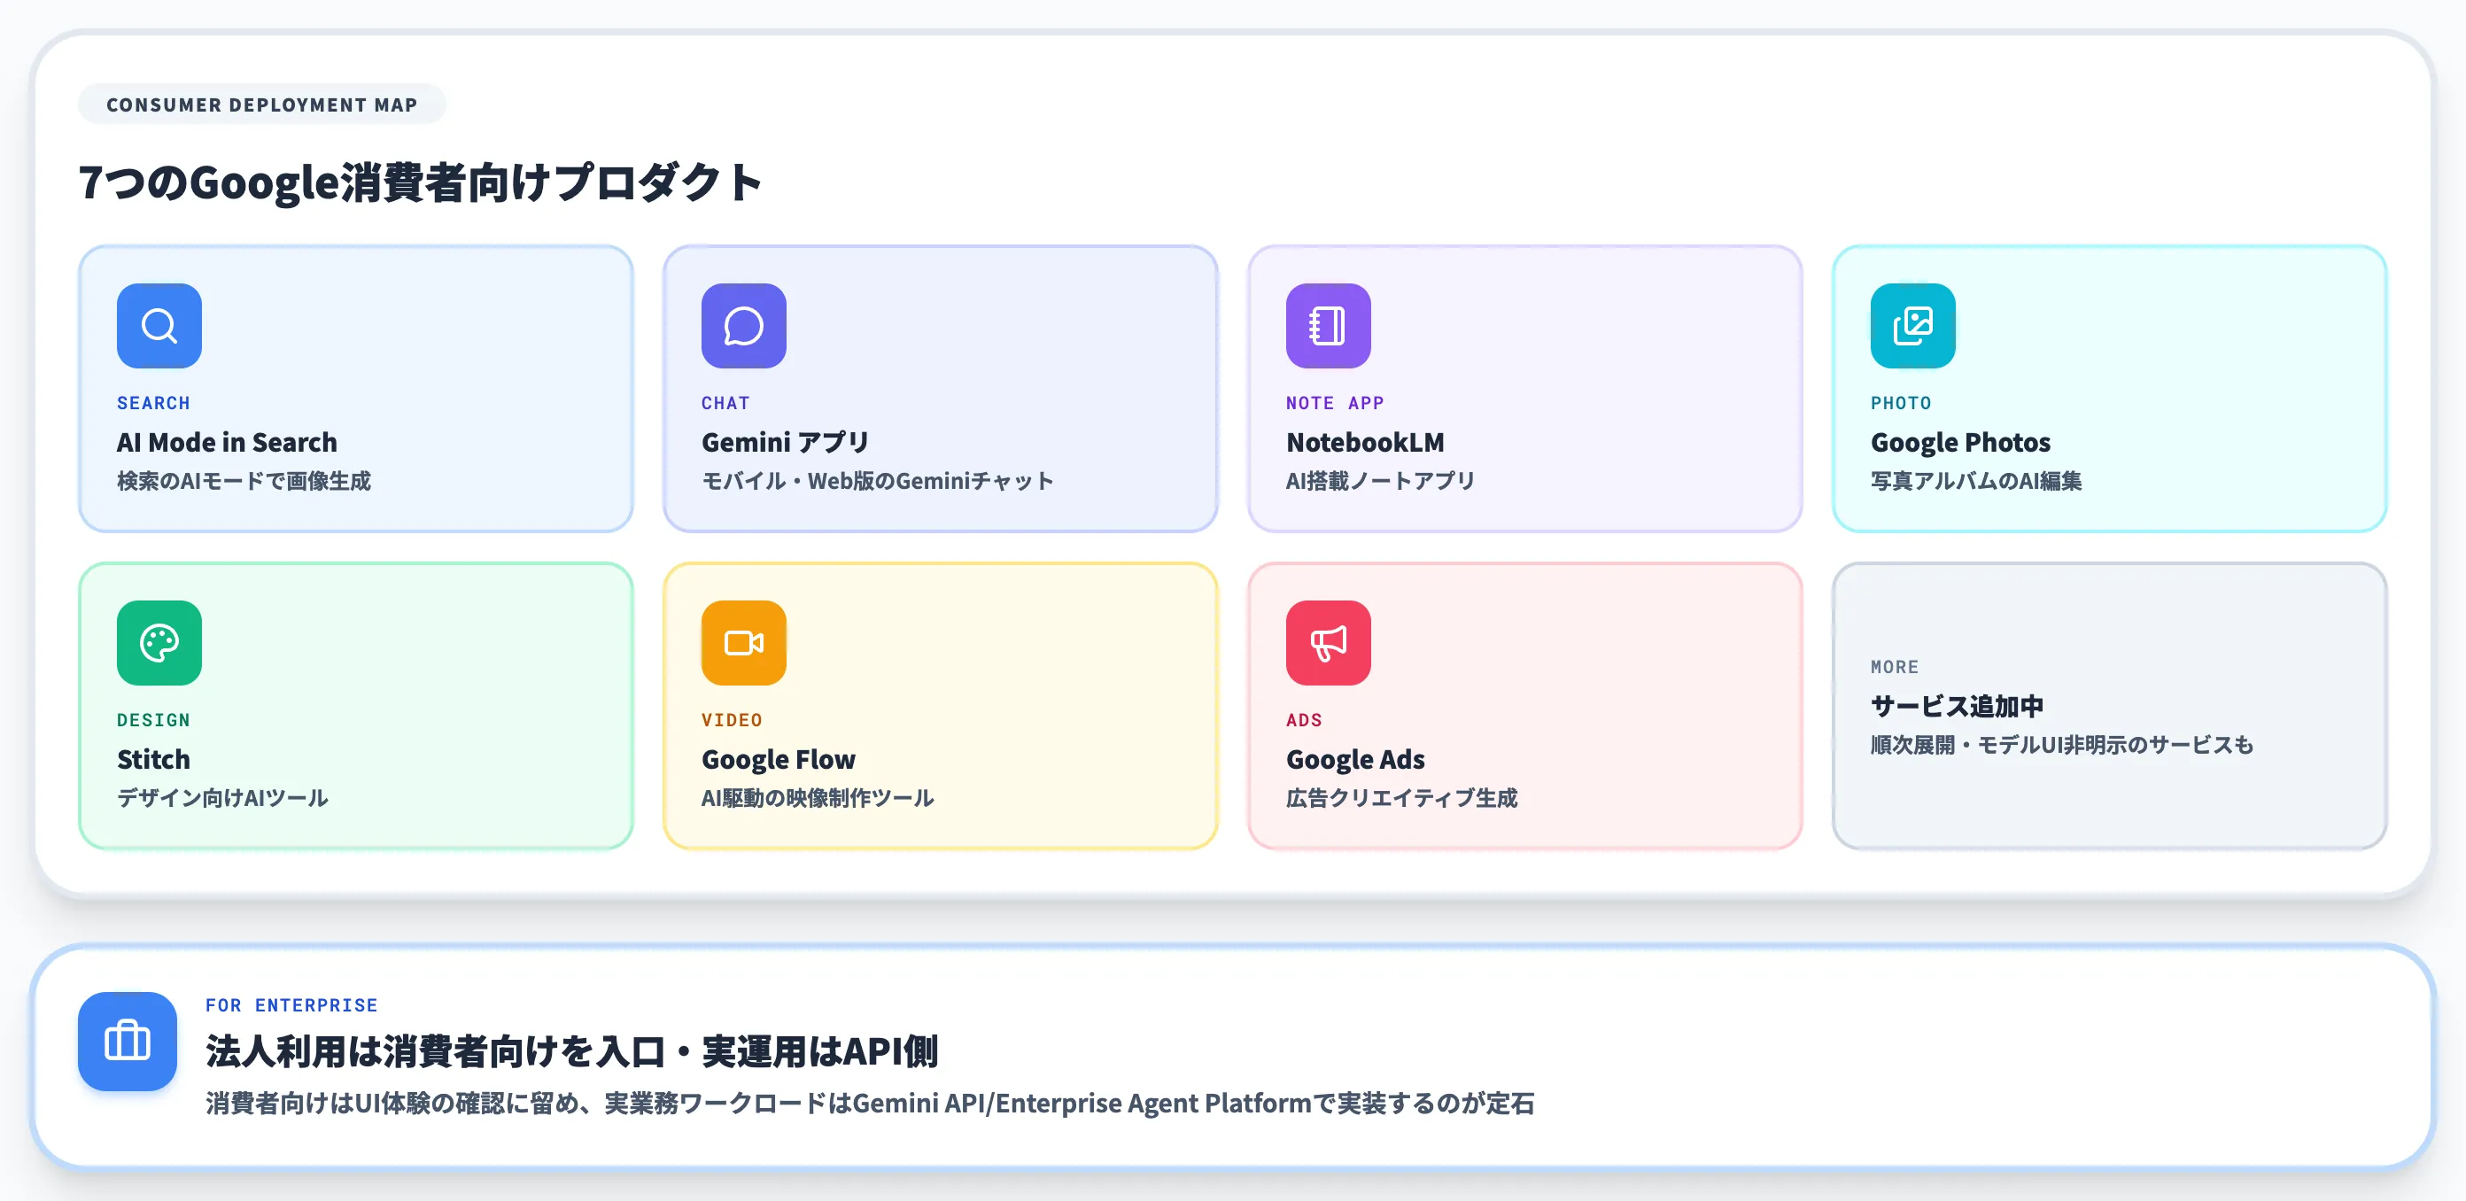The width and height of the screenshot is (2466, 1201).
Task: Click the VIDEO category label
Action: (732, 720)
